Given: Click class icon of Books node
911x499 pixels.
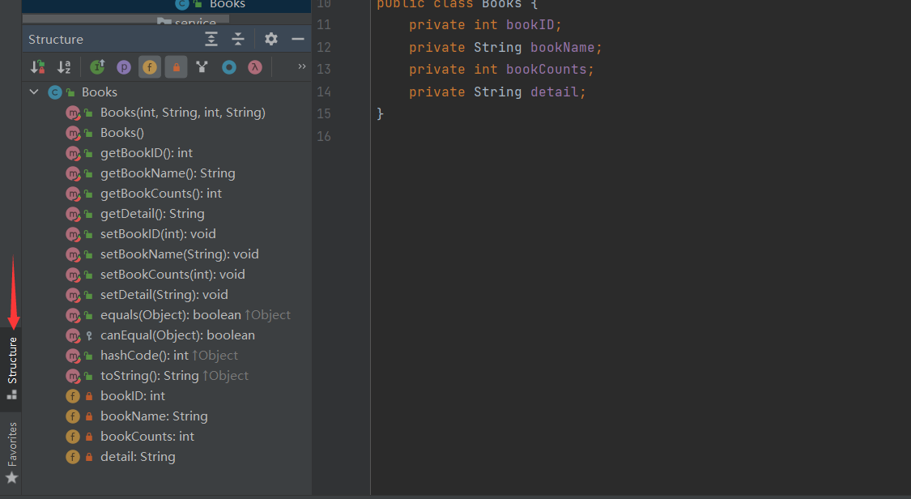Looking at the screenshot, I should (54, 92).
